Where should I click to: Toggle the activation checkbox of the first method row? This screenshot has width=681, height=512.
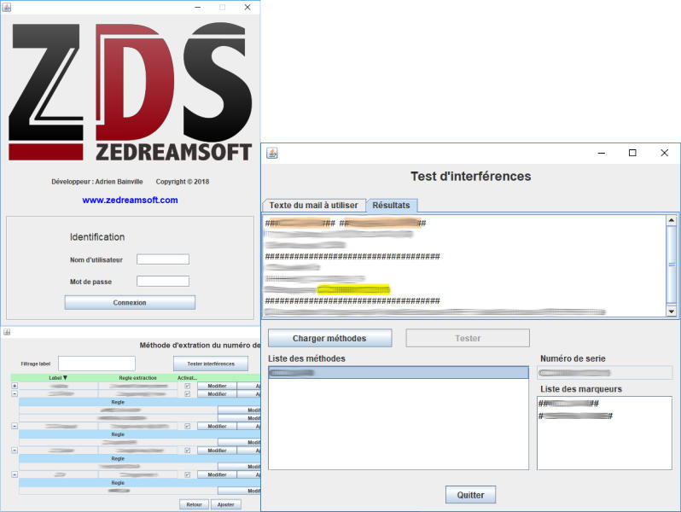187,386
